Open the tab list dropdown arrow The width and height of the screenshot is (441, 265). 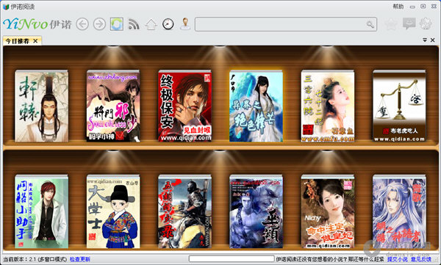425,40
